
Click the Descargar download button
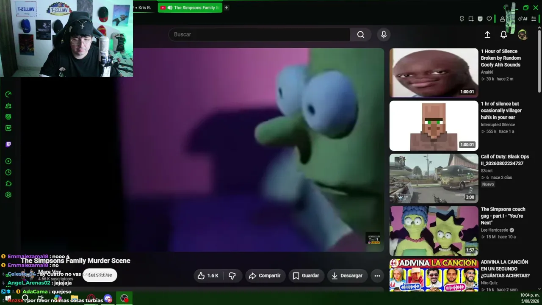pyautogui.click(x=347, y=276)
